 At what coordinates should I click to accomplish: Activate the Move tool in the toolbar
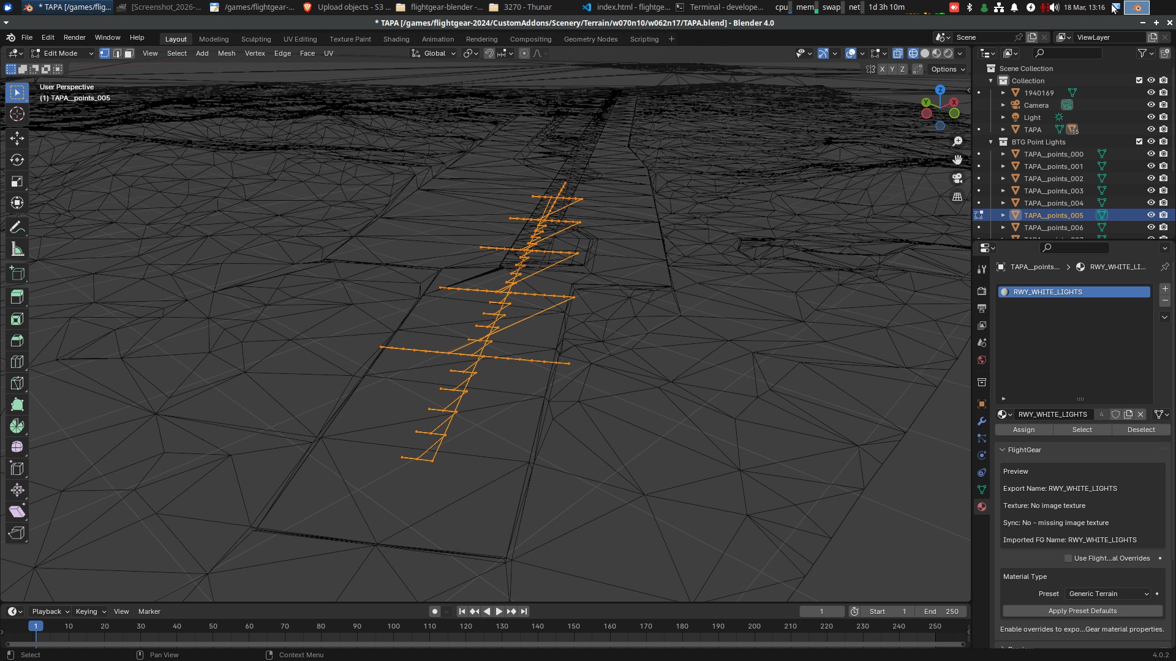point(17,138)
